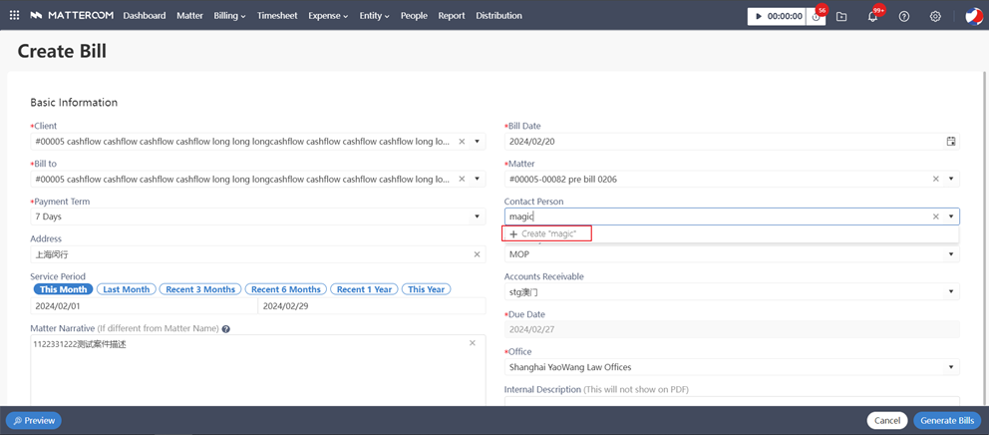Open the Billing menu
Viewport: 989px width, 435px height.
click(x=229, y=16)
